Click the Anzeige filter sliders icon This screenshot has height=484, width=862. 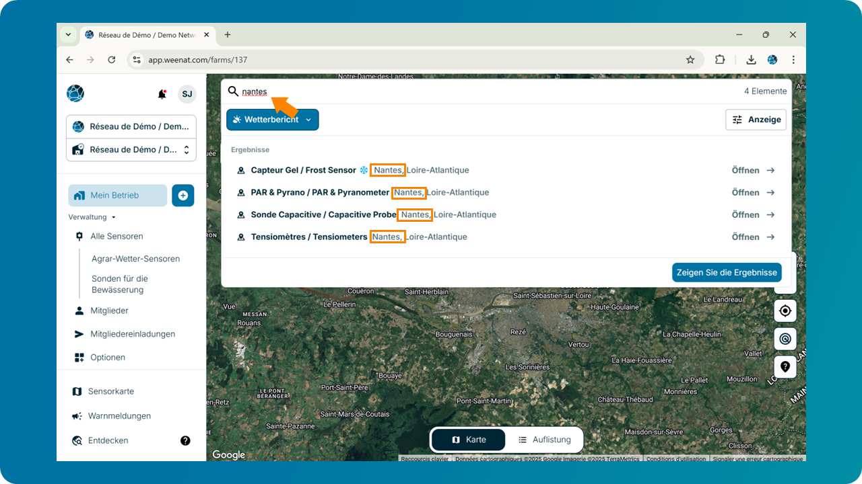click(737, 120)
